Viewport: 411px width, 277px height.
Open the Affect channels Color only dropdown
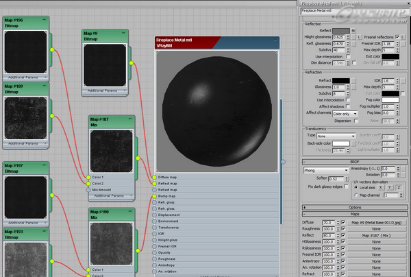[x=345, y=114]
